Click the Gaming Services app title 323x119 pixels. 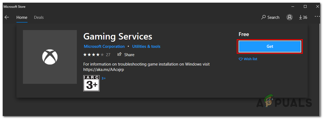(118, 36)
